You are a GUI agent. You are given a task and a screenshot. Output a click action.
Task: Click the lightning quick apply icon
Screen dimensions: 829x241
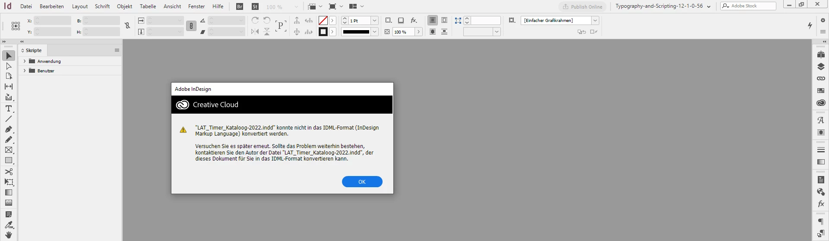point(810,26)
